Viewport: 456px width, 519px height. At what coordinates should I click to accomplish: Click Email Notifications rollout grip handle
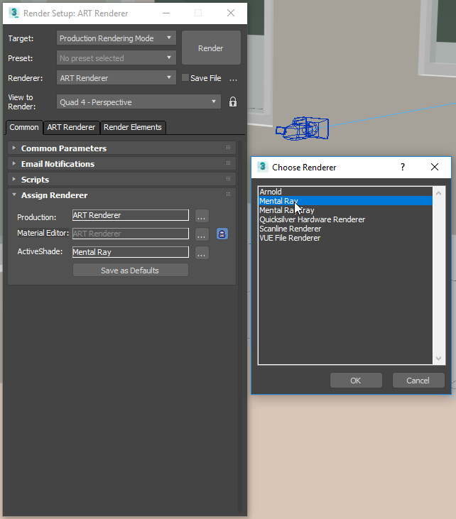[x=228, y=163]
